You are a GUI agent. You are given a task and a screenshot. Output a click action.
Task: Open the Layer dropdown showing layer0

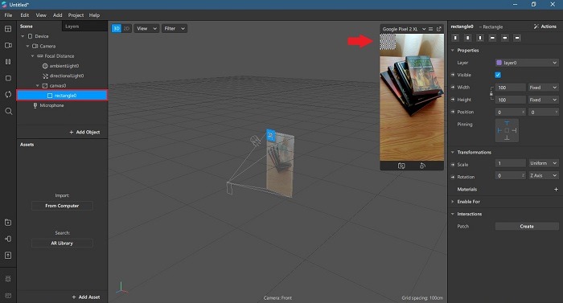click(527, 63)
